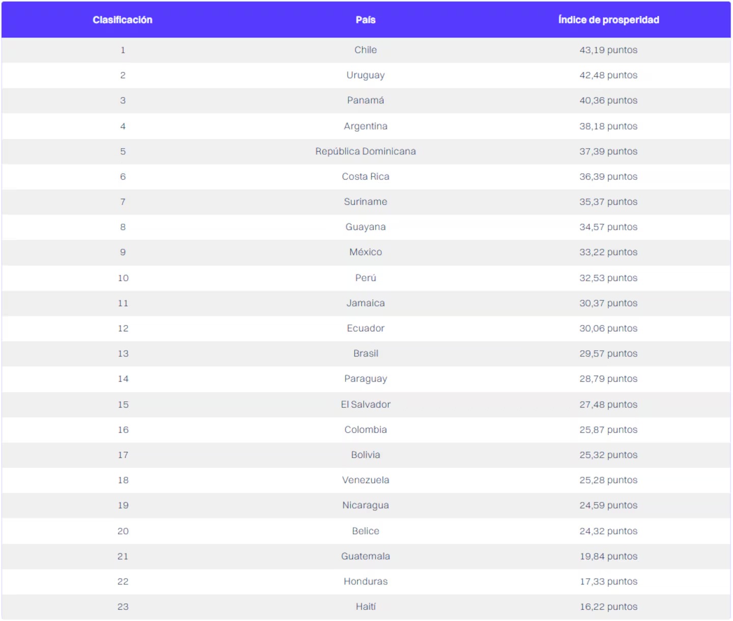The image size is (733, 621).
Task: Select Haití's 16,22 puntos score
Action: [x=608, y=607]
